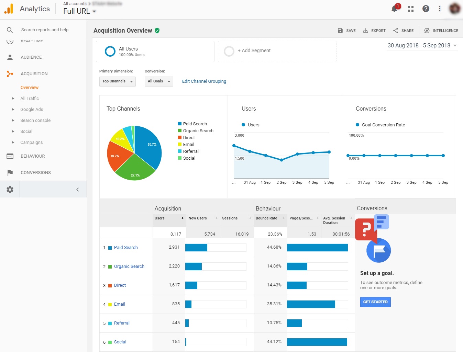Click the Export download icon
The image size is (463, 352).
pyautogui.click(x=366, y=31)
